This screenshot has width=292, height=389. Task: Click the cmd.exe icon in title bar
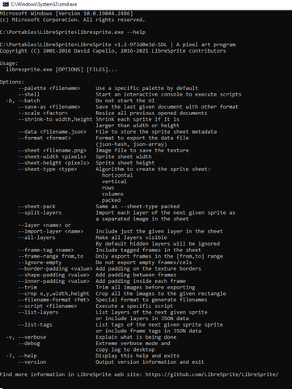[6, 4]
